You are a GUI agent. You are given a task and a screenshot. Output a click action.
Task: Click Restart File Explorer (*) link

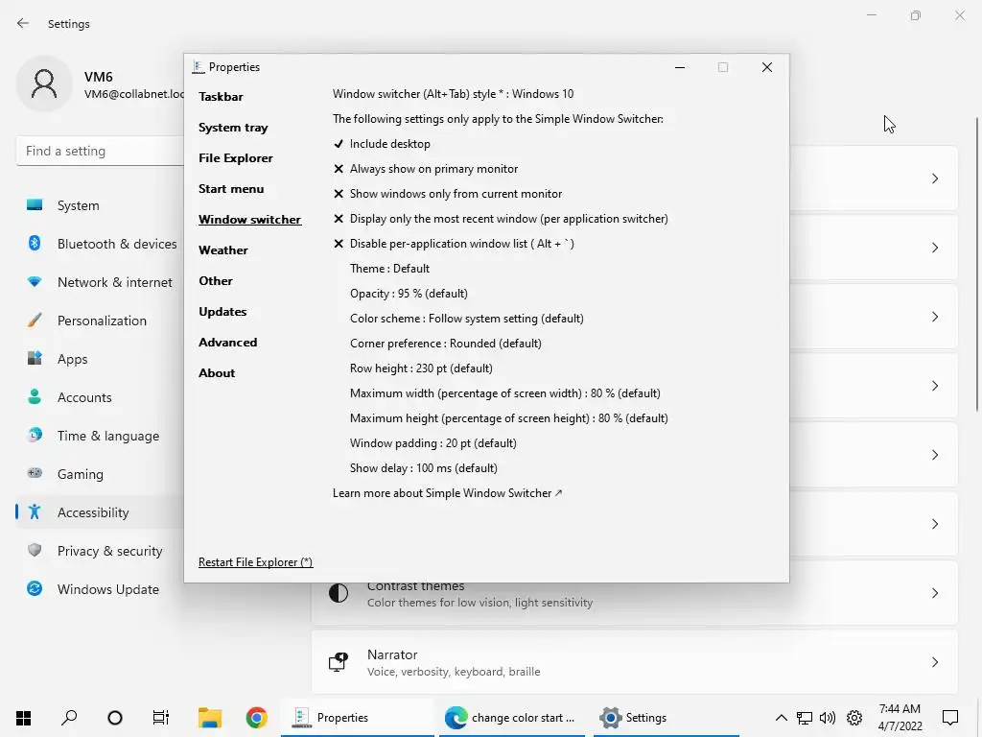[255, 562]
